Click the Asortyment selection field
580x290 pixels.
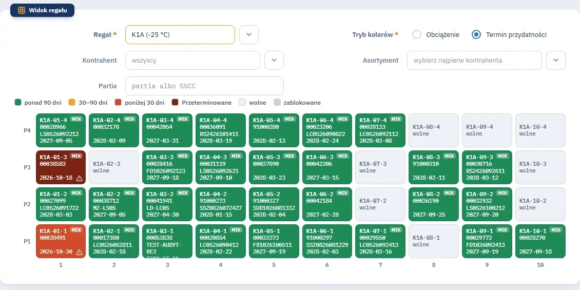475,60
